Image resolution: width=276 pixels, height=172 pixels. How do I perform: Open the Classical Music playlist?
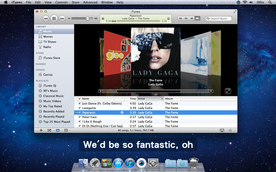pyautogui.click(x=54, y=96)
